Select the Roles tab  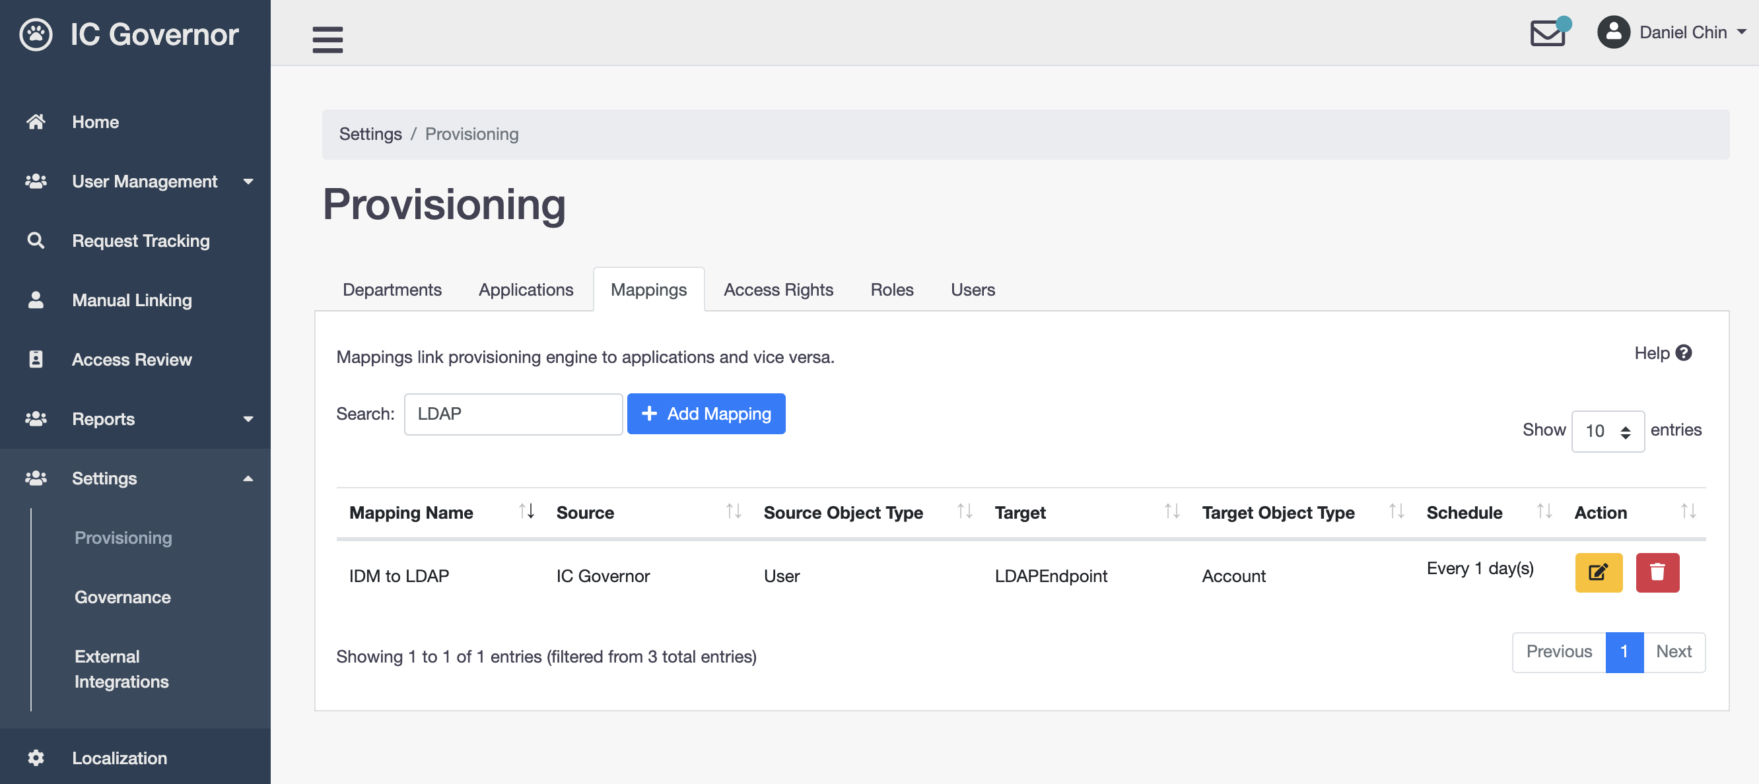coord(893,289)
